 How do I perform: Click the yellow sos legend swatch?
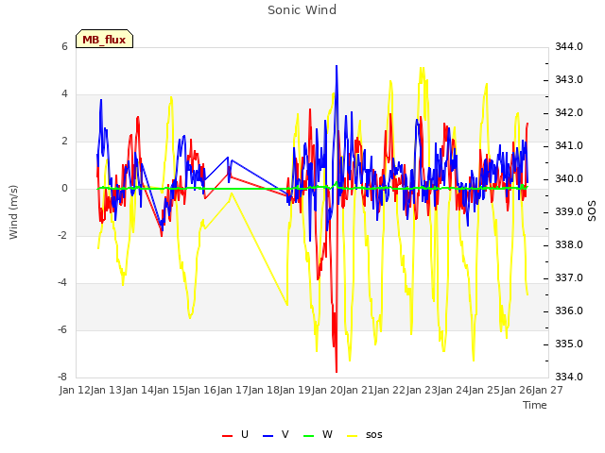pos(353,436)
